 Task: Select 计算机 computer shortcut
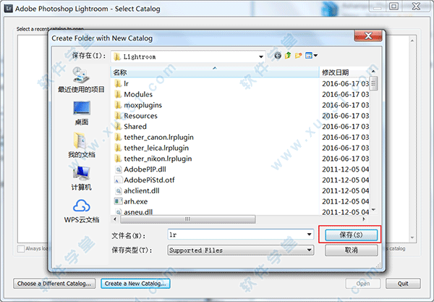81,178
